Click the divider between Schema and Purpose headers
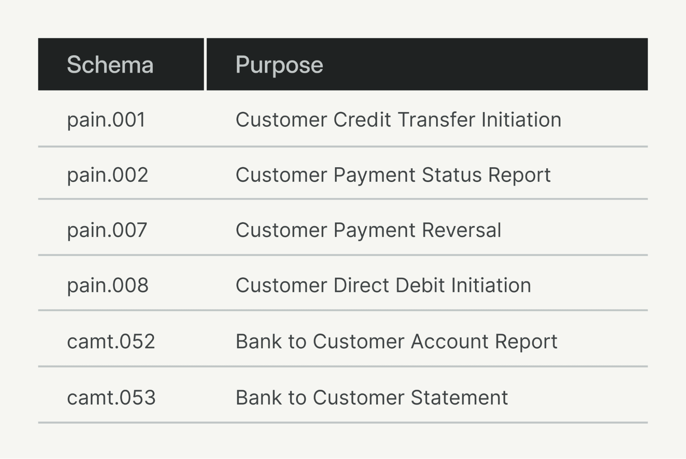686x459 pixels. point(205,64)
